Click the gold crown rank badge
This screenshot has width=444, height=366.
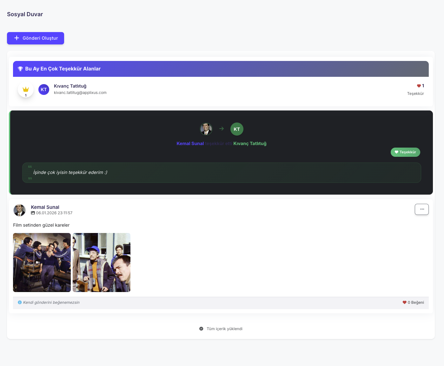click(x=26, y=90)
